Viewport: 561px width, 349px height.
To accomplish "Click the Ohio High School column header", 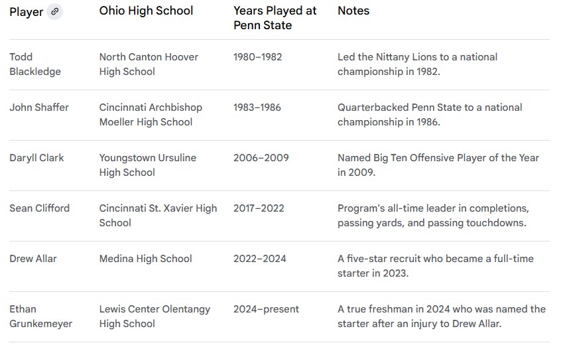I will pyautogui.click(x=146, y=11).
